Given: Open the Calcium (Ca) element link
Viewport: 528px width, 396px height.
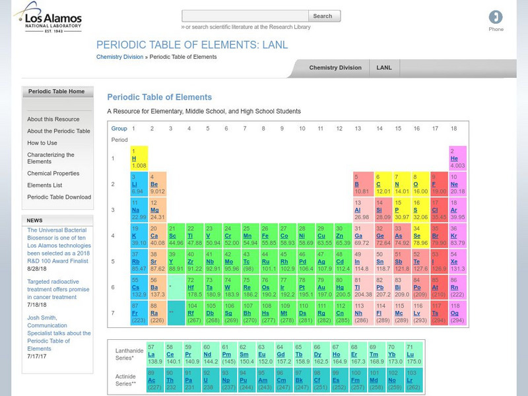Looking at the screenshot, I should tap(154, 236).
